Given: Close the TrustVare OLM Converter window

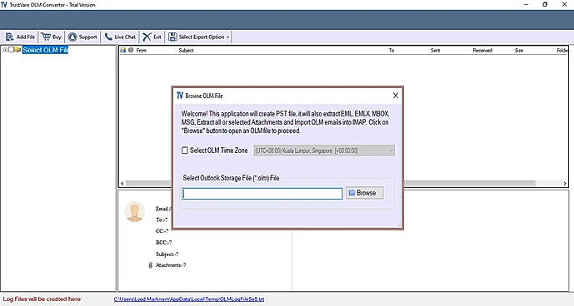Looking at the screenshot, I should pos(564,4).
